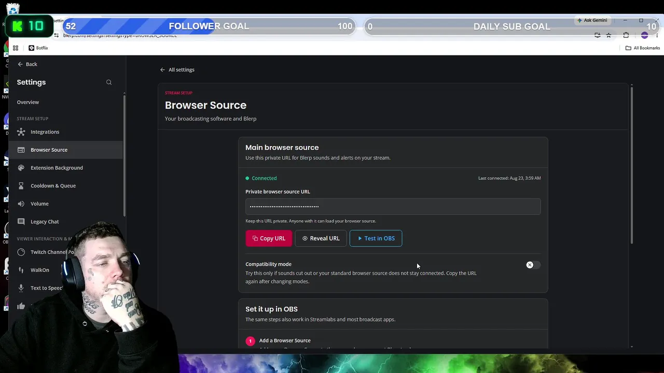Screen dimensions: 664x373
Task: Open Extension Background settings
Action: point(66,168)
